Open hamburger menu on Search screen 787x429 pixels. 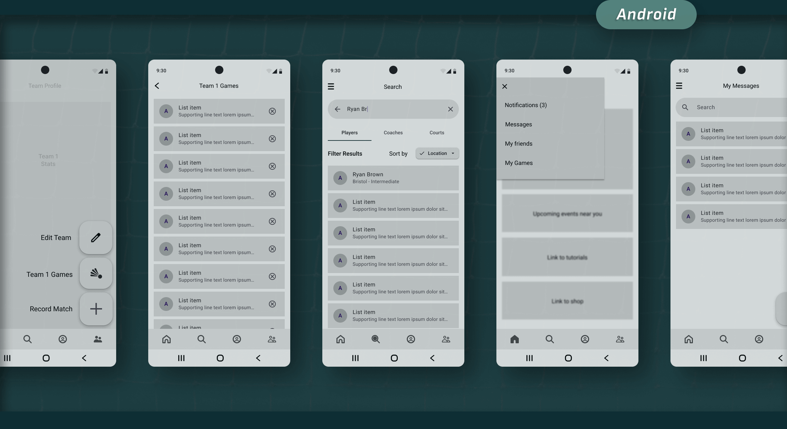331,86
